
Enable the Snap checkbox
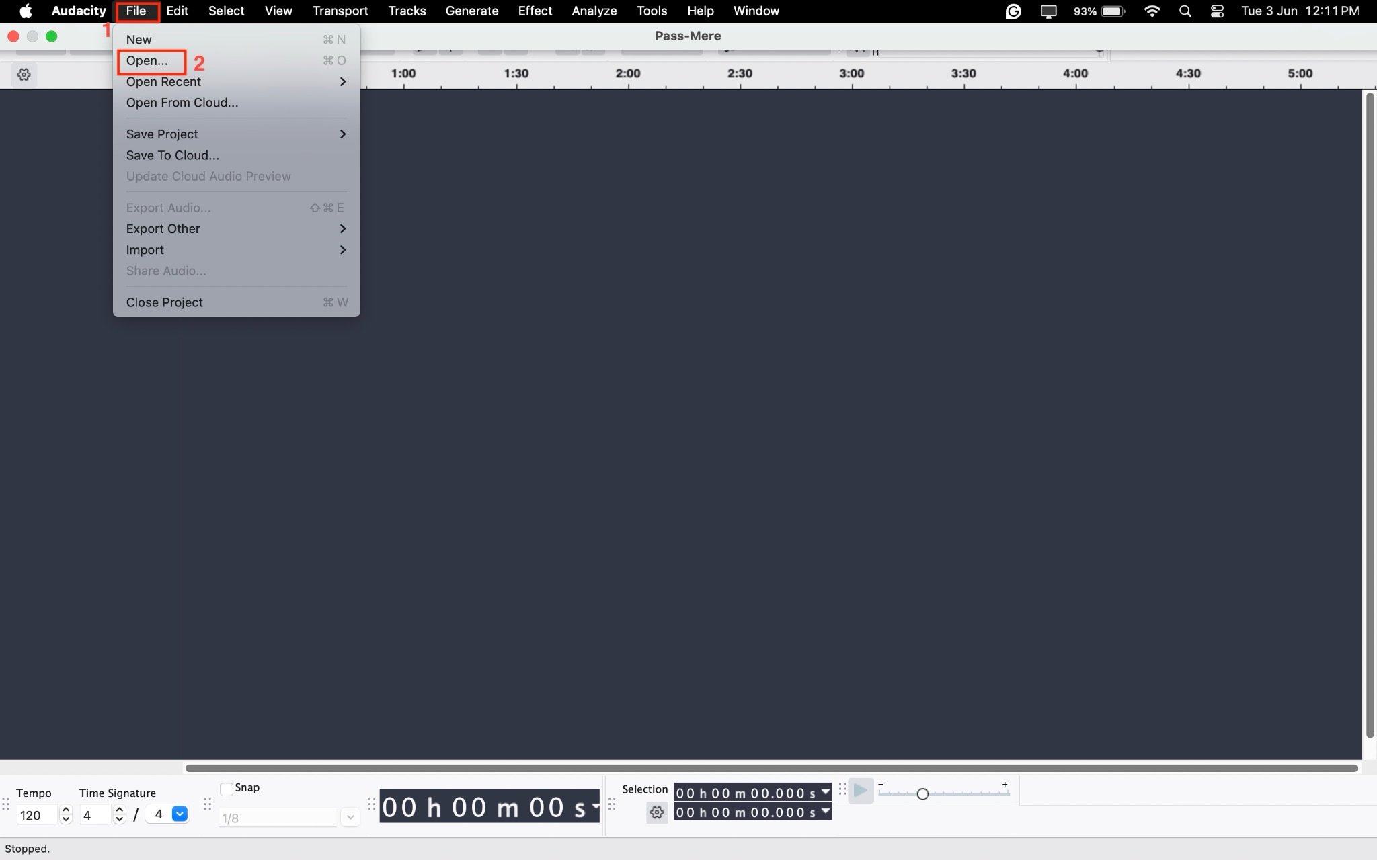(x=227, y=789)
